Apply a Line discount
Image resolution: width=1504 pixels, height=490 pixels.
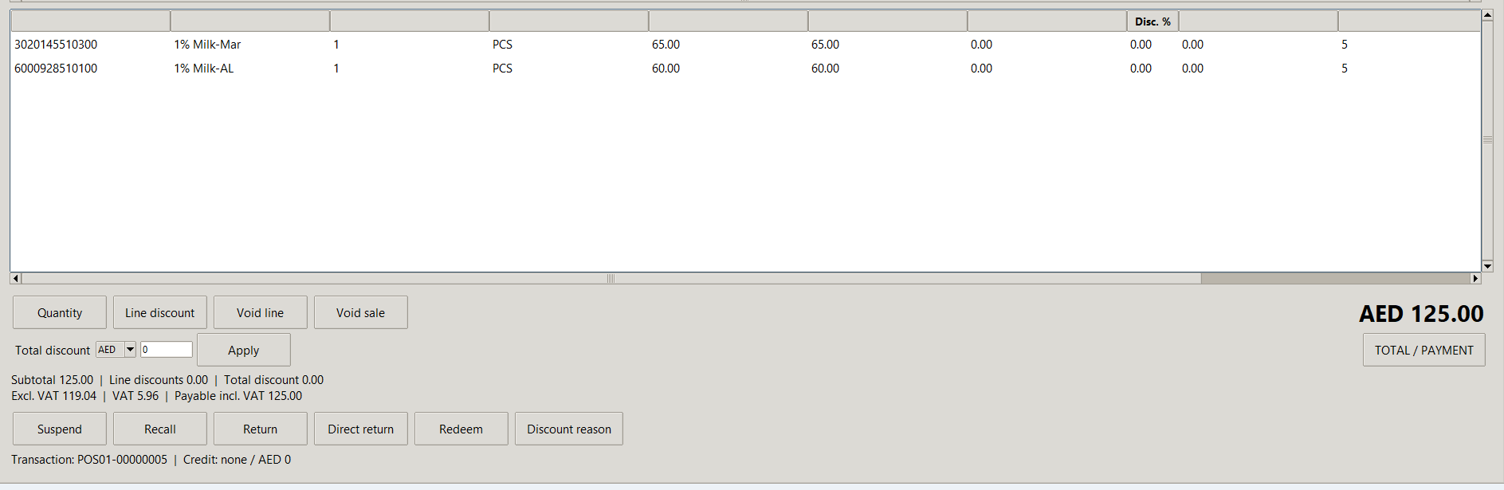tap(160, 312)
